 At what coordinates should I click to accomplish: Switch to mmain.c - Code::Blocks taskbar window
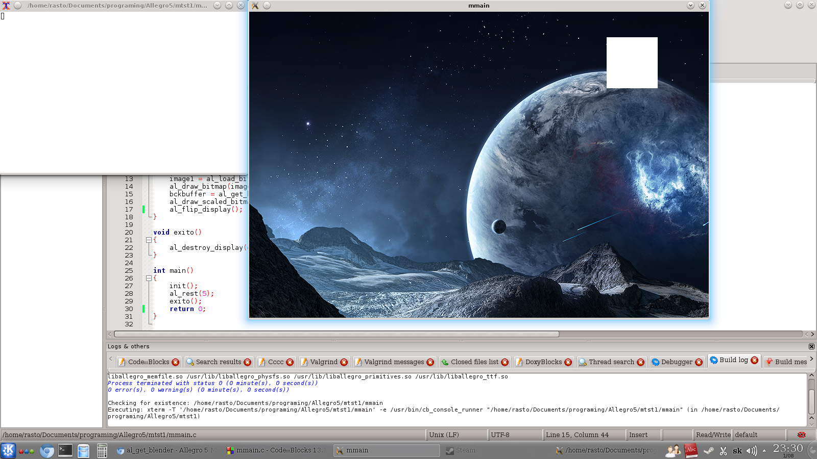[x=276, y=450]
